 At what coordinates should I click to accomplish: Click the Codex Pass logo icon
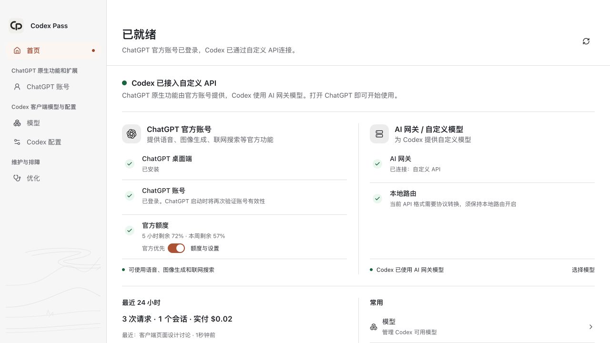pyautogui.click(x=16, y=26)
